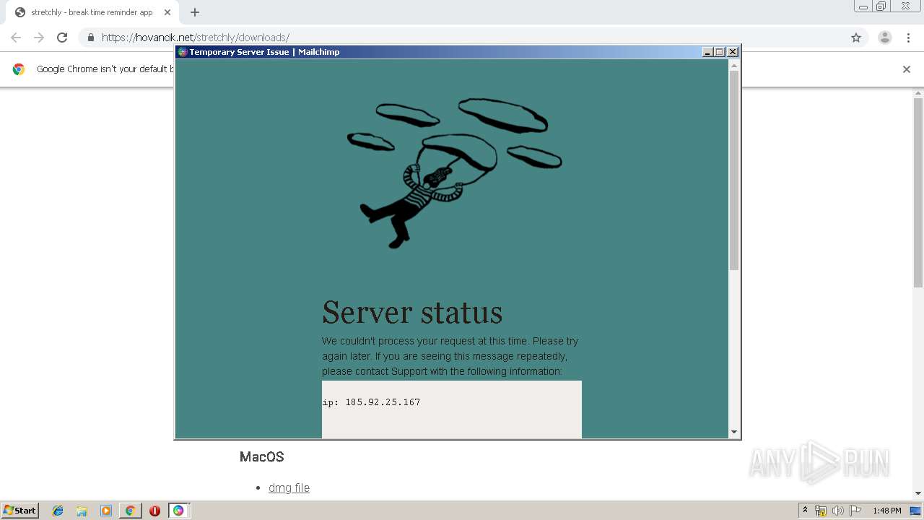Click the Server status heading
The image size is (924, 520).
click(412, 313)
